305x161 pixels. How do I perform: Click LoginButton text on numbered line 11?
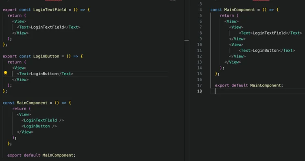tap(266, 51)
